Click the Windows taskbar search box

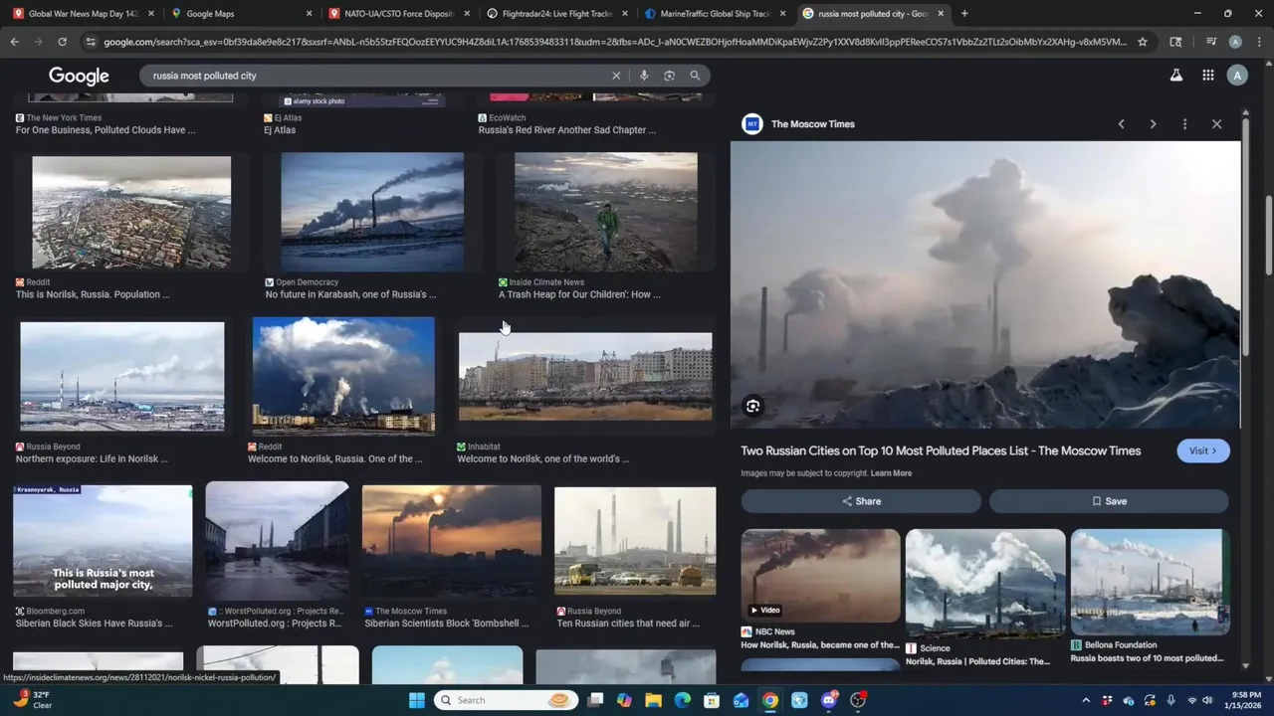click(506, 700)
